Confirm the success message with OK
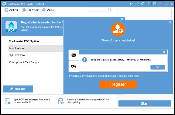175x115 pixels. tap(158, 67)
